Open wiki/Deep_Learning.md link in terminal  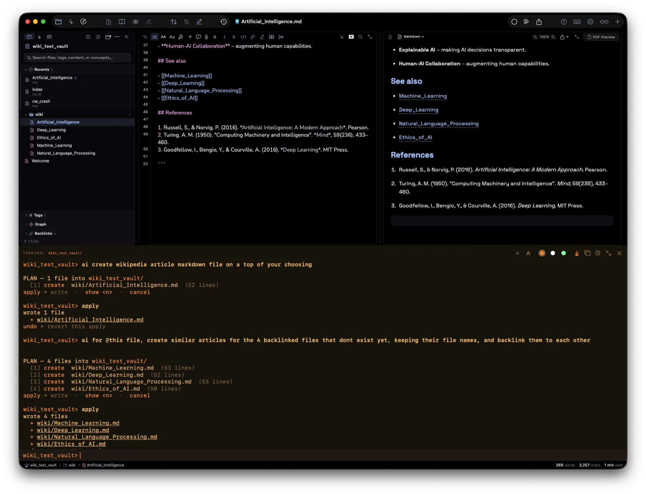[73, 430]
